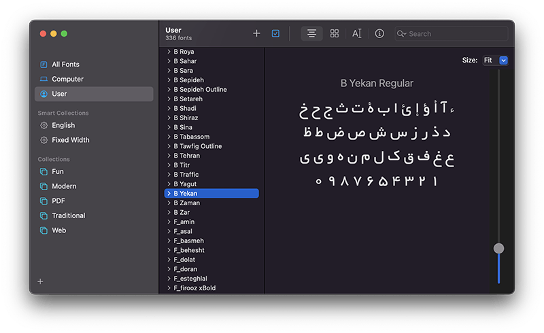Click the User library icon
The image size is (544, 333).
coord(44,94)
